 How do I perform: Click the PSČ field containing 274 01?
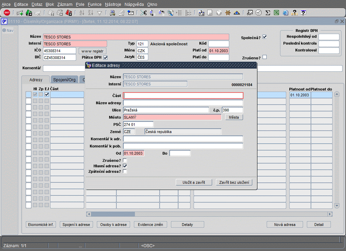pos(138,124)
